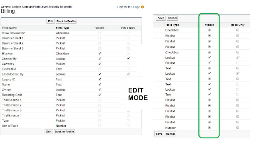Click the top Save button in edit panel

(161, 18)
